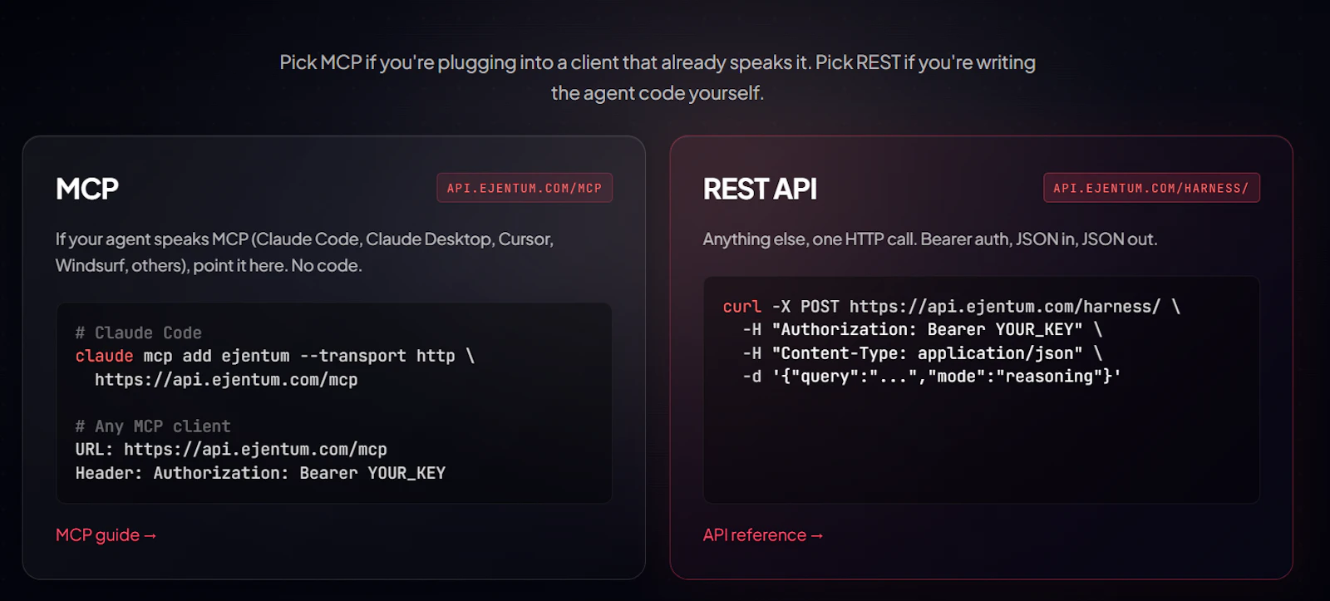Image resolution: width=1330 pixels, height=601 pixels.
Task: Click the -d query reasoning JSON line
Action: (932, 377)
